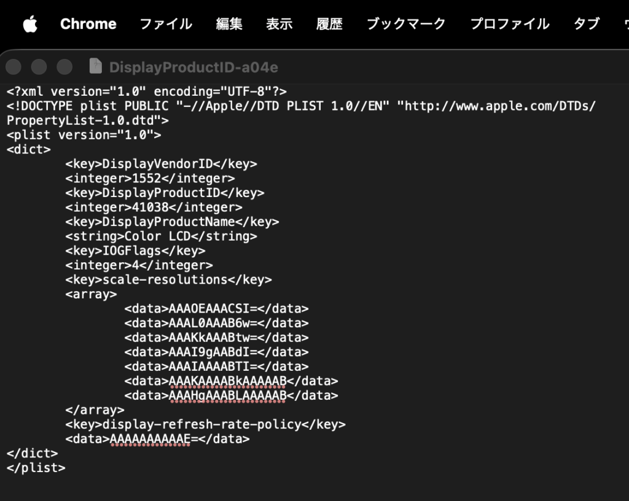Click the misspelled word AAAKAAAABkAAAAAB

pos(227,381)
